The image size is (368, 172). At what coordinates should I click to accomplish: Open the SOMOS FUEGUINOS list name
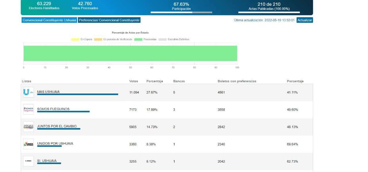click(53, 109)
